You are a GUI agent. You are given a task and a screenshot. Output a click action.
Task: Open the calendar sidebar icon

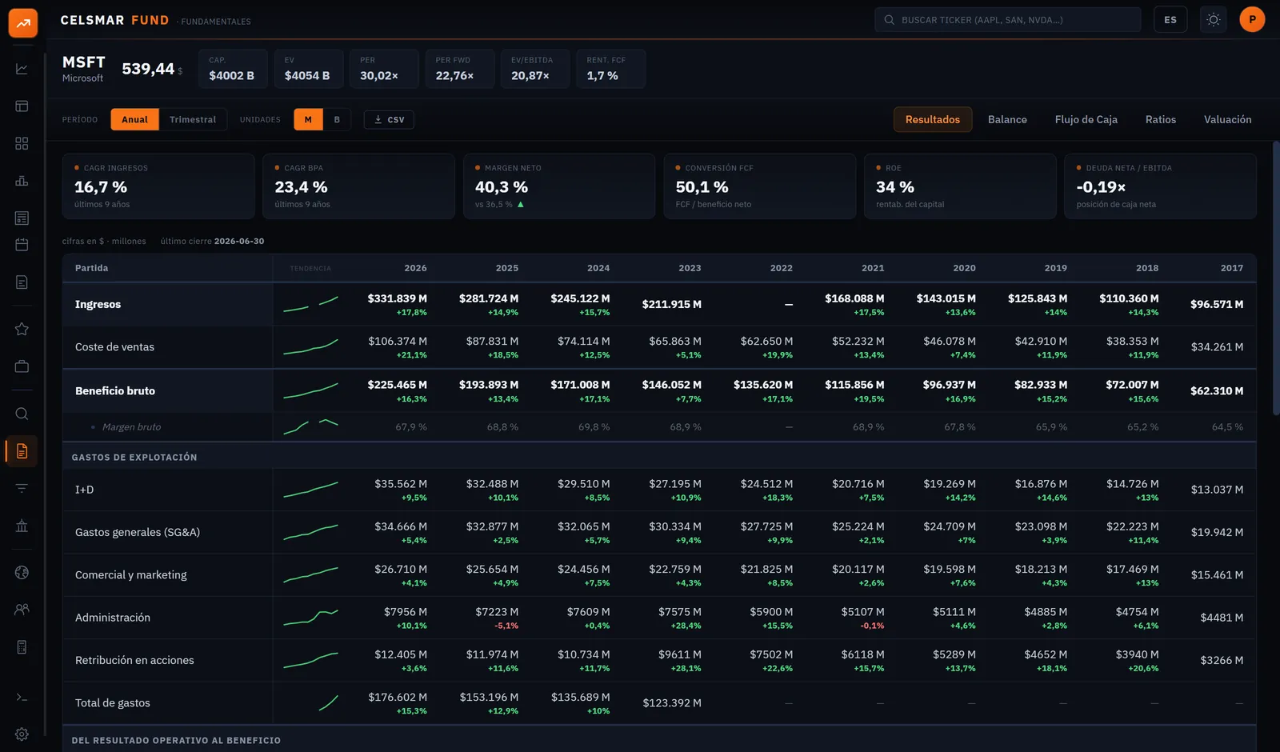pos(22,245)
